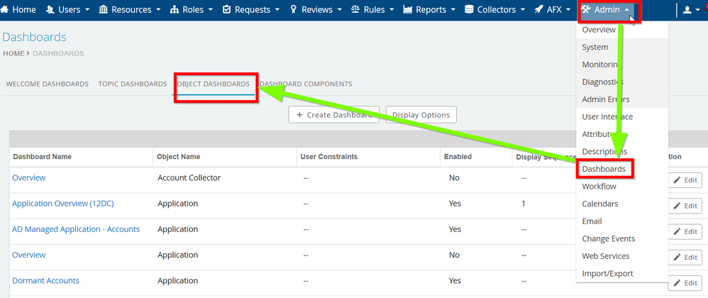Screen dimensions: 708x298
Task: Click the Reports chart icon
Action: point(407,10)
